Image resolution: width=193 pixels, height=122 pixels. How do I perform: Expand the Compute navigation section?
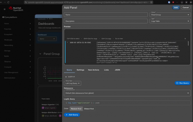click(x=17, y=67)
